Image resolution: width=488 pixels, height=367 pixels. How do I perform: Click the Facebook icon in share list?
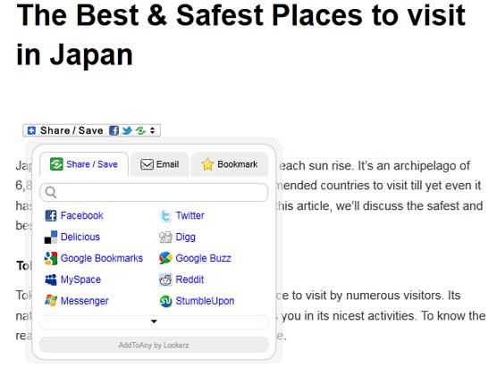point(51,215)
